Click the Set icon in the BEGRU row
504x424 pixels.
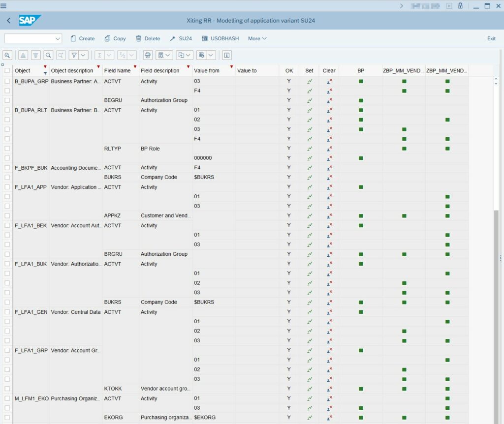tap(309, 100)
